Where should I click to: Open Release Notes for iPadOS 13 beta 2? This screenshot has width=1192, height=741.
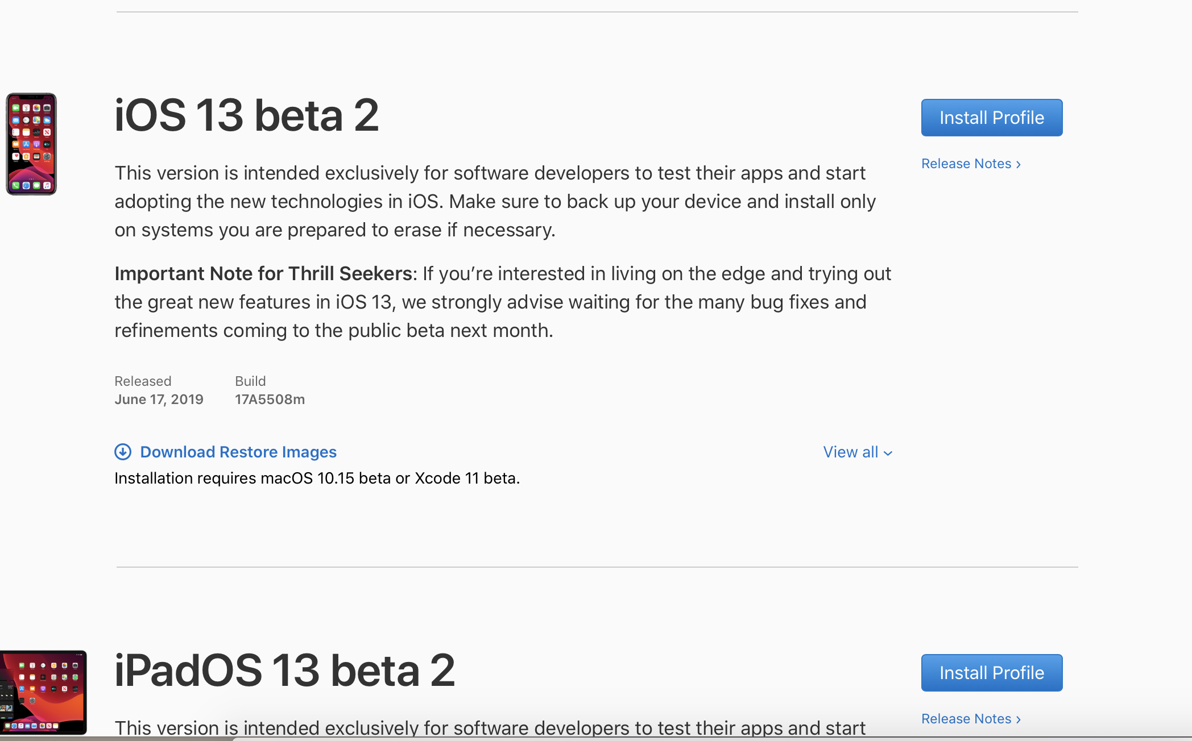click(x=966, y=719)
